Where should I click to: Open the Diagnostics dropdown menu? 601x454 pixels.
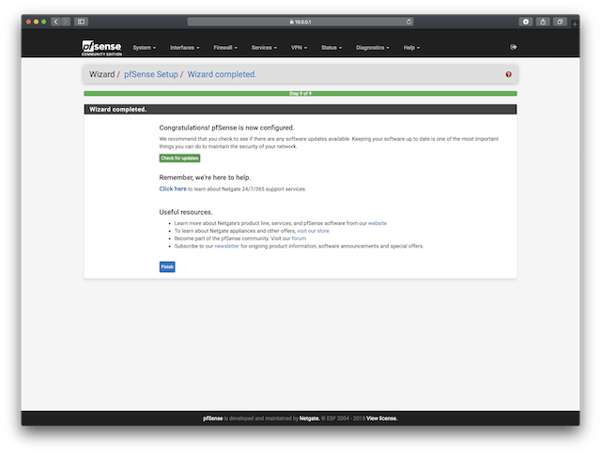pyautogui.click(x=373, y=48)
